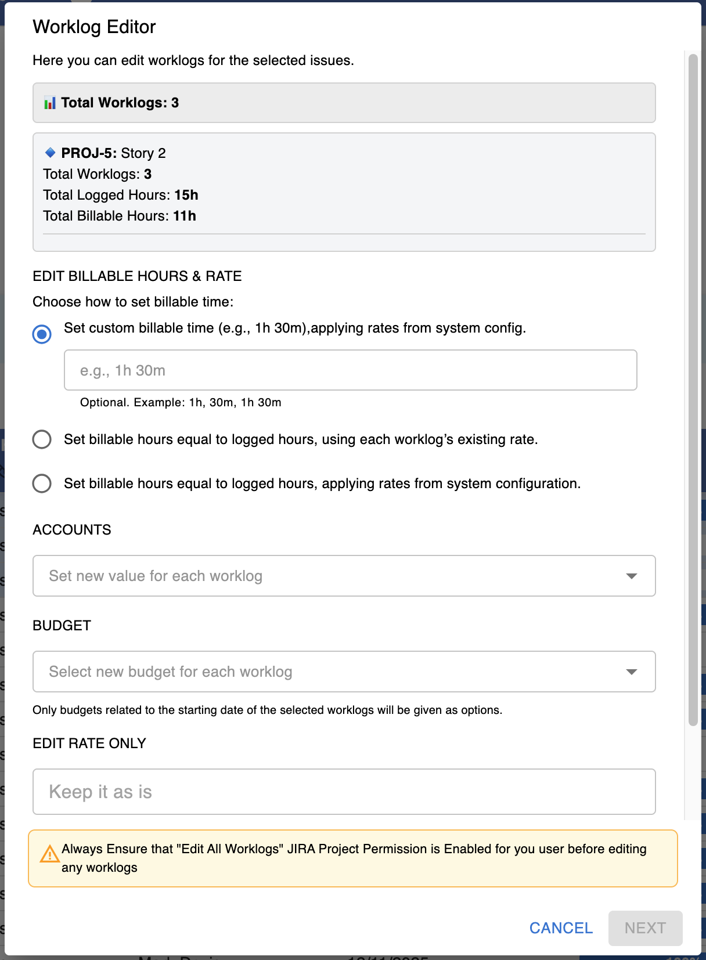This screenshot has width=706, height=960.
Task: Click the 'Edit All Worklogs' permission warning text
Action: tap(354, 858)
